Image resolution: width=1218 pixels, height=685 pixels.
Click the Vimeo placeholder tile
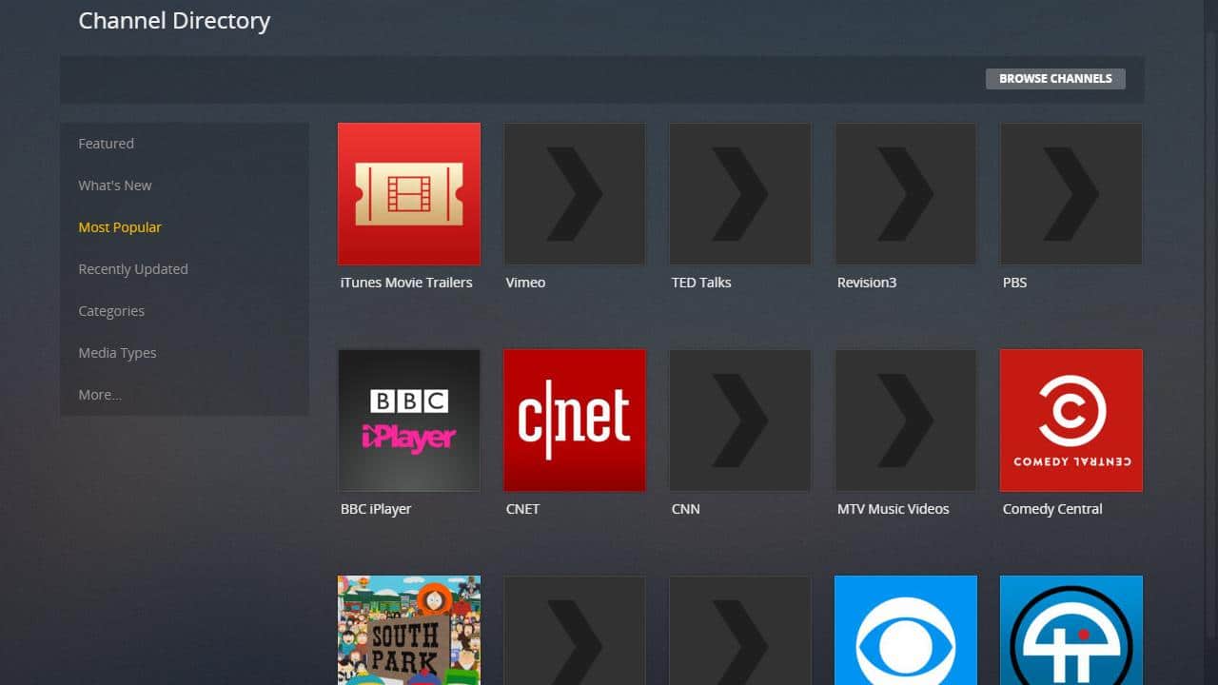click(x=575, y=194)
